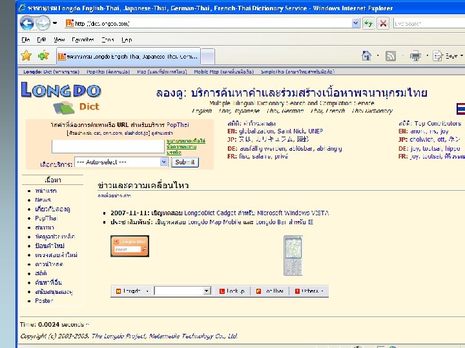Click Others button in Longdo Bar preview
Screen dimensions: 465x348
309,291
